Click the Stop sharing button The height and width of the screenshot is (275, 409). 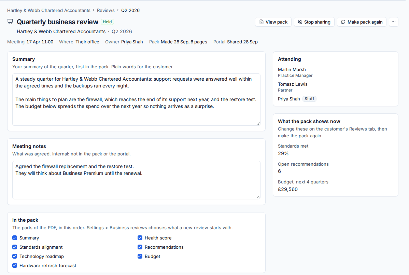(x=314, y=22)
